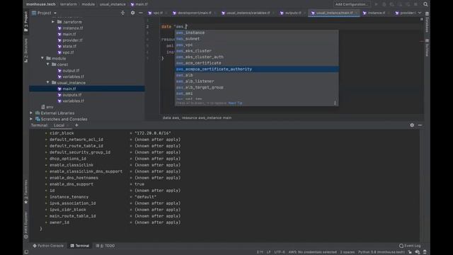The width and height of the screenshot is (453, 255).
Task: Click the memory trash icon in status bar
Action: pos(425,252)
